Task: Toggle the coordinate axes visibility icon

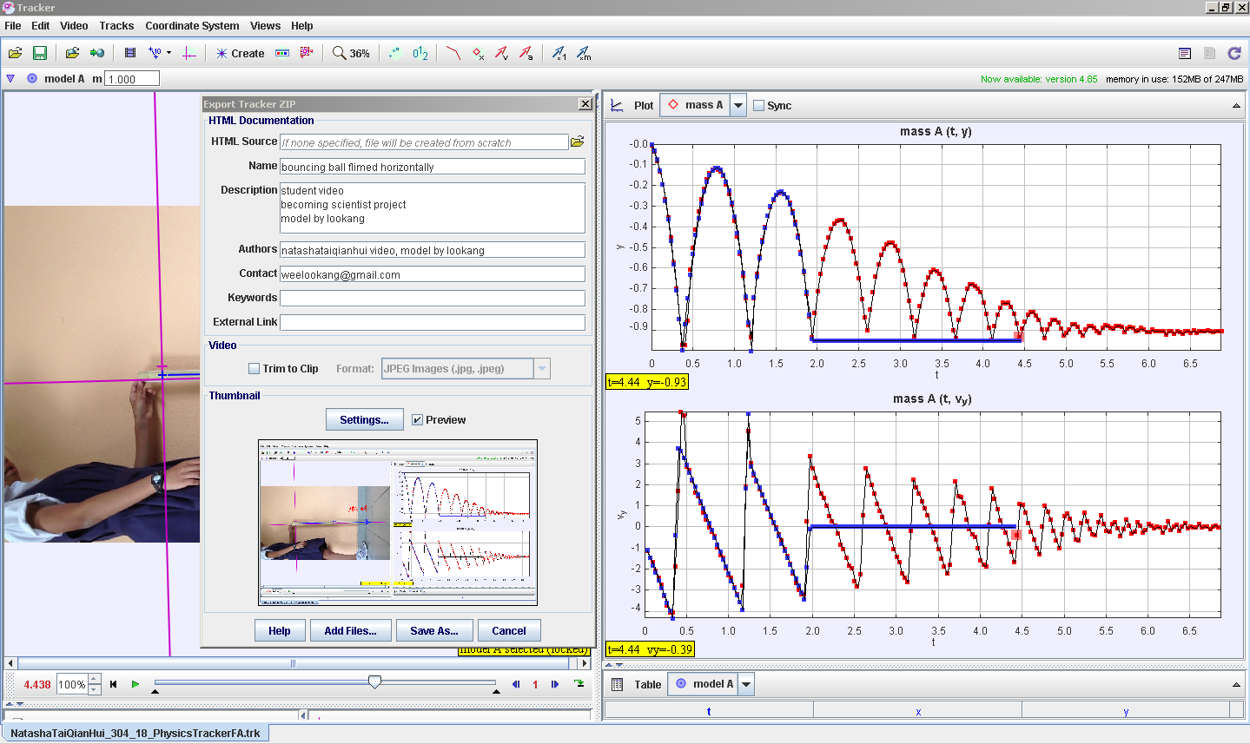Action: (x=189, y=53)
